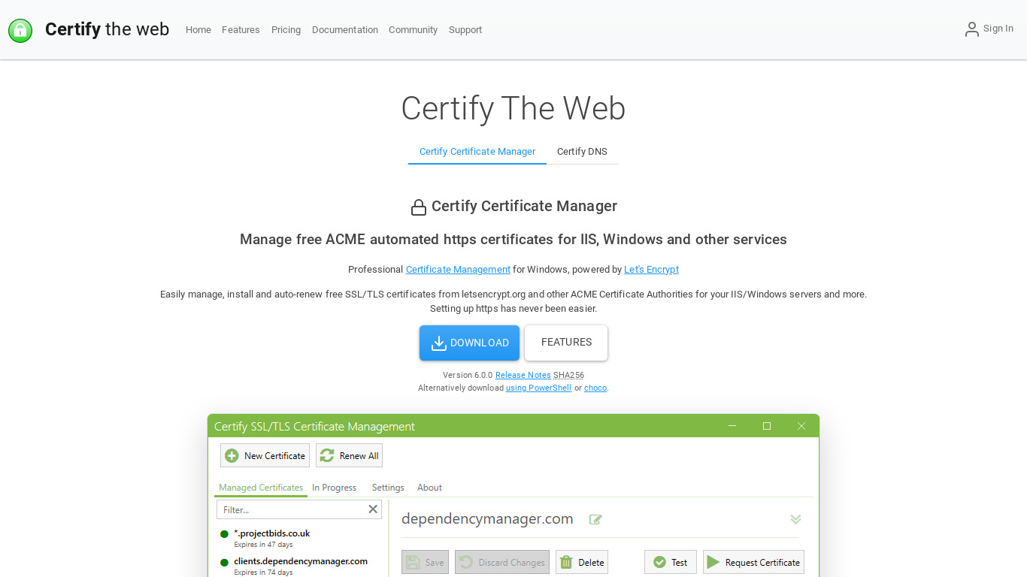Click the FEATURES button
The width and height of the screenshot is (1027, 577).
pyautogui.click(x=566, y=343)
